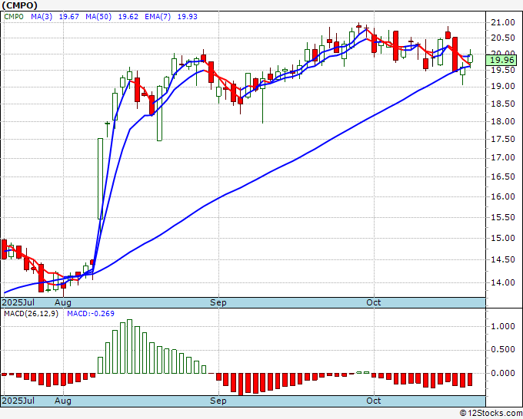Click the current price tag 19.96
Screen dimensions: 523x419
tap(501, 60)
